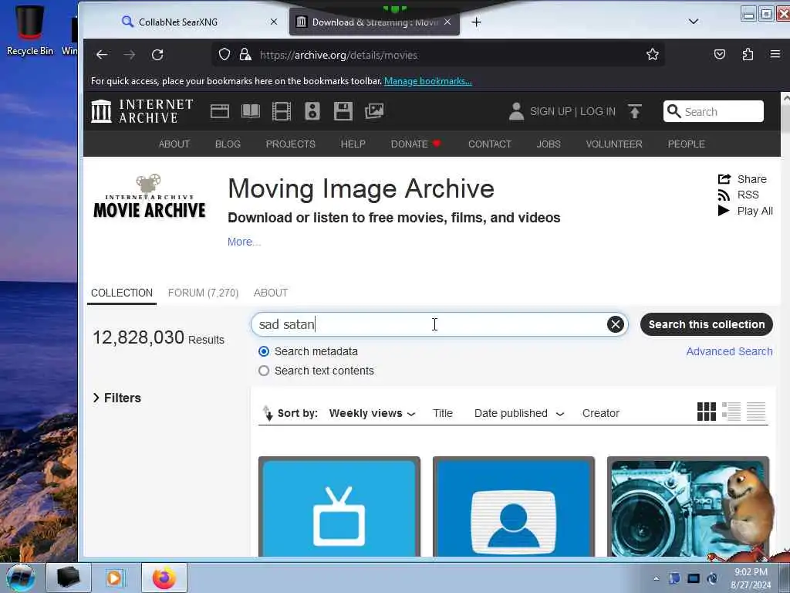Screen dimensions: 790x593
Task: Open the camera lens collection thumbnail
Action: [x=687, y=507]
